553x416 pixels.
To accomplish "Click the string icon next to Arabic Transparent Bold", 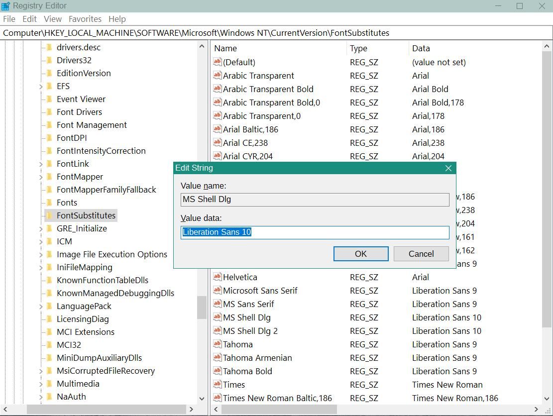I will click(217, 89).
